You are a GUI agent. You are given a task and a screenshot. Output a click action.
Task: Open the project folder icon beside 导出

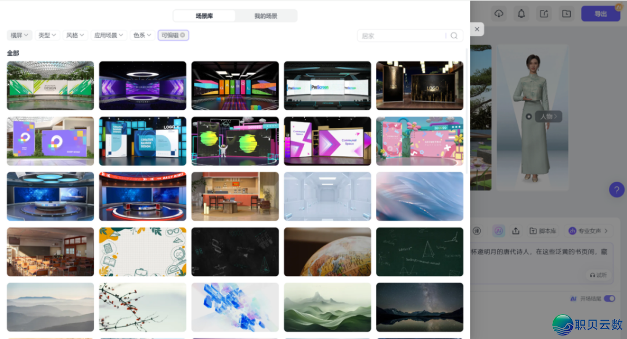[566, 13]
